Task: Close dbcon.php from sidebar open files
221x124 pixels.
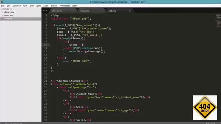Action: 2,12
